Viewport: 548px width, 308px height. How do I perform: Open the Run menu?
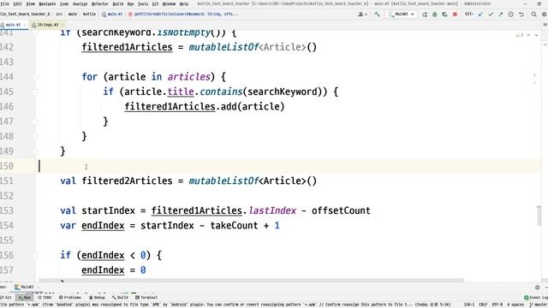point(130,3)
